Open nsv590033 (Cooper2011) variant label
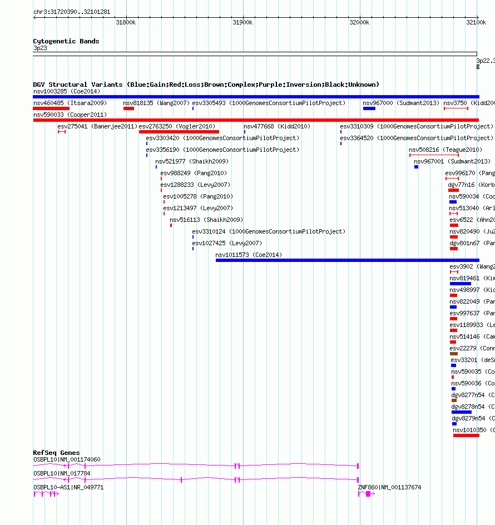 70,115
